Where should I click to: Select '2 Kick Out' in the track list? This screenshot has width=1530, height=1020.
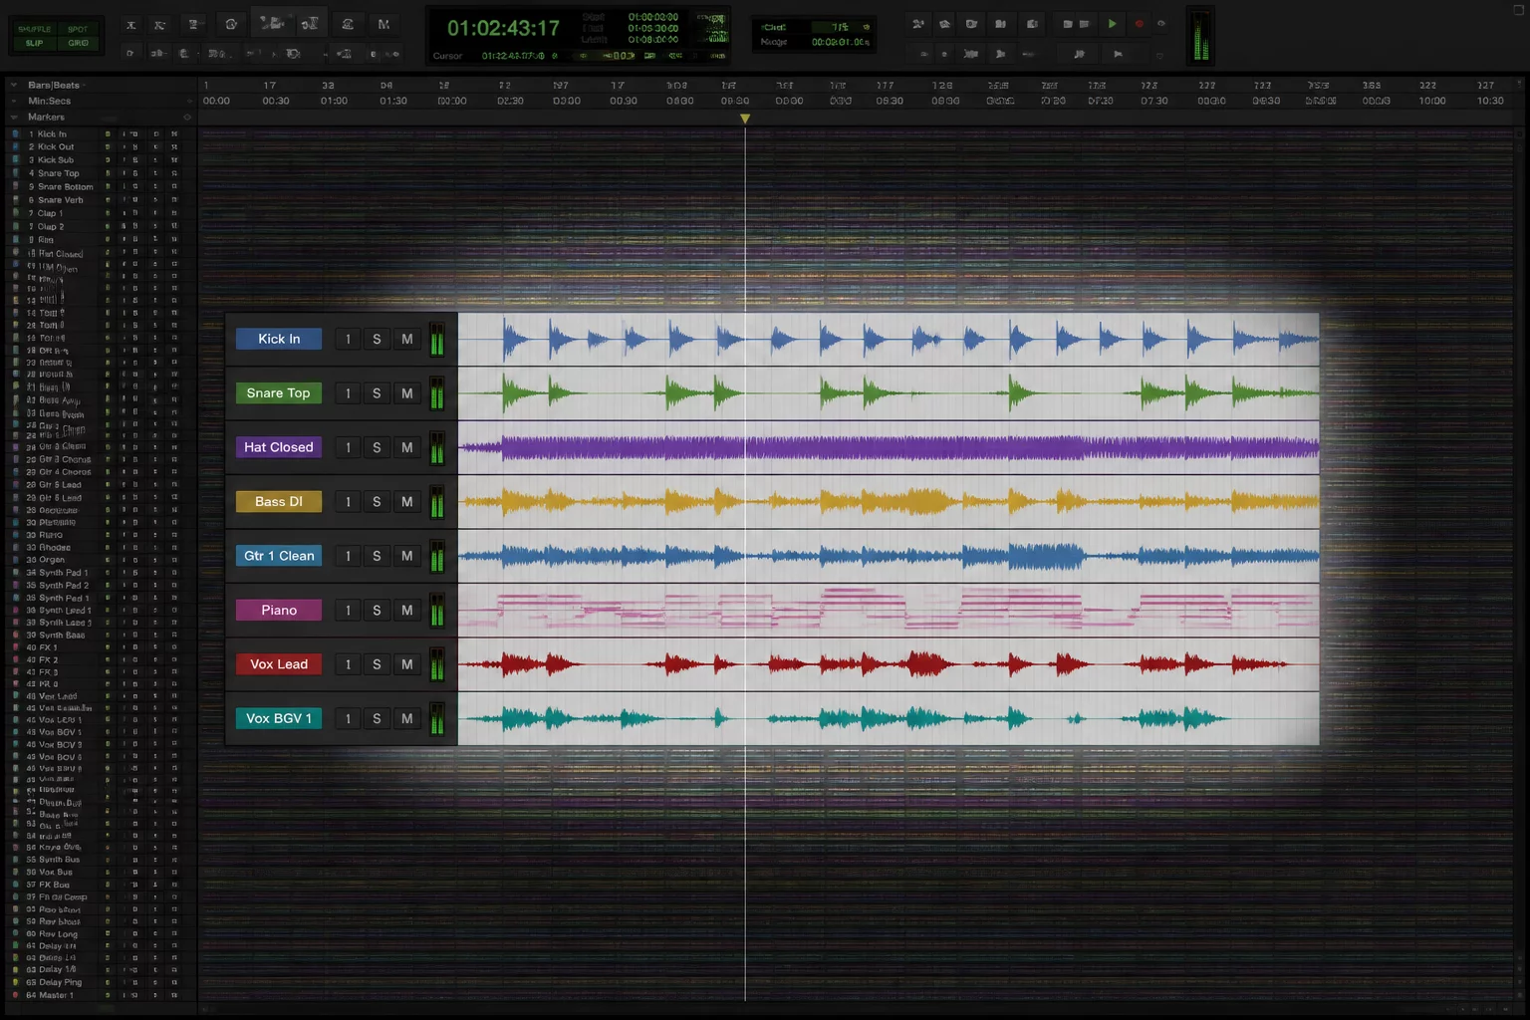click(51, 147)
